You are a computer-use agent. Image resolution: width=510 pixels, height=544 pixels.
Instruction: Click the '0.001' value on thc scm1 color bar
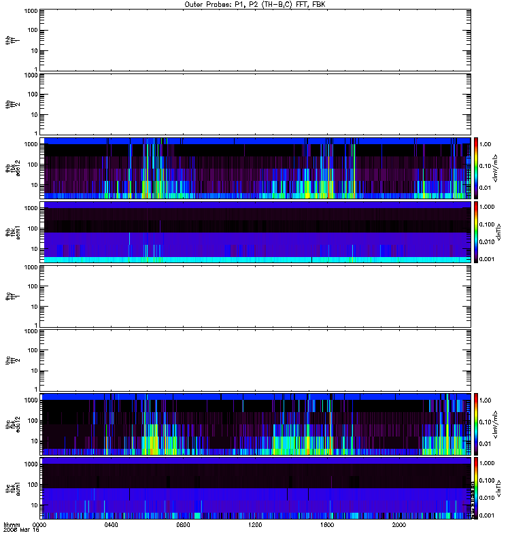(x=487, y=515)
